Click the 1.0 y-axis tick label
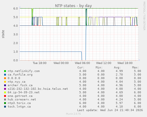This screenshot has height=117, width=147. click(16, 52)
